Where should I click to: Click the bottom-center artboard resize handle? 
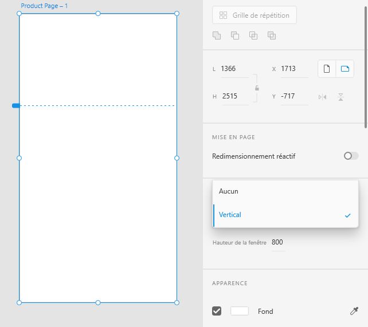pos(98,302)
